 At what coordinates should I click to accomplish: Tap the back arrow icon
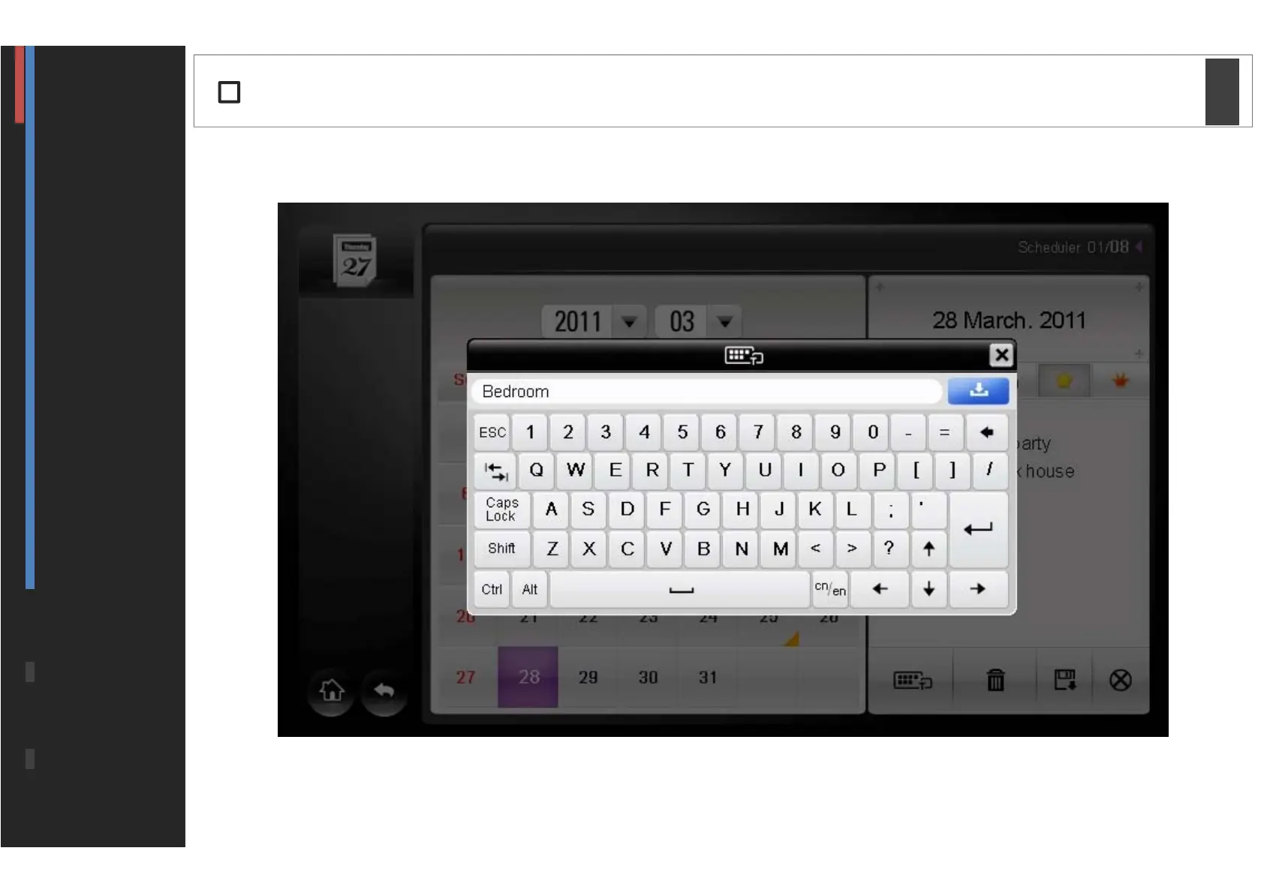(384, 690)
